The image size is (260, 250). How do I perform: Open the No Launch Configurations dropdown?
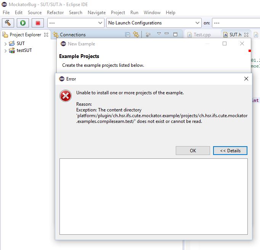[x=154, y=23]
